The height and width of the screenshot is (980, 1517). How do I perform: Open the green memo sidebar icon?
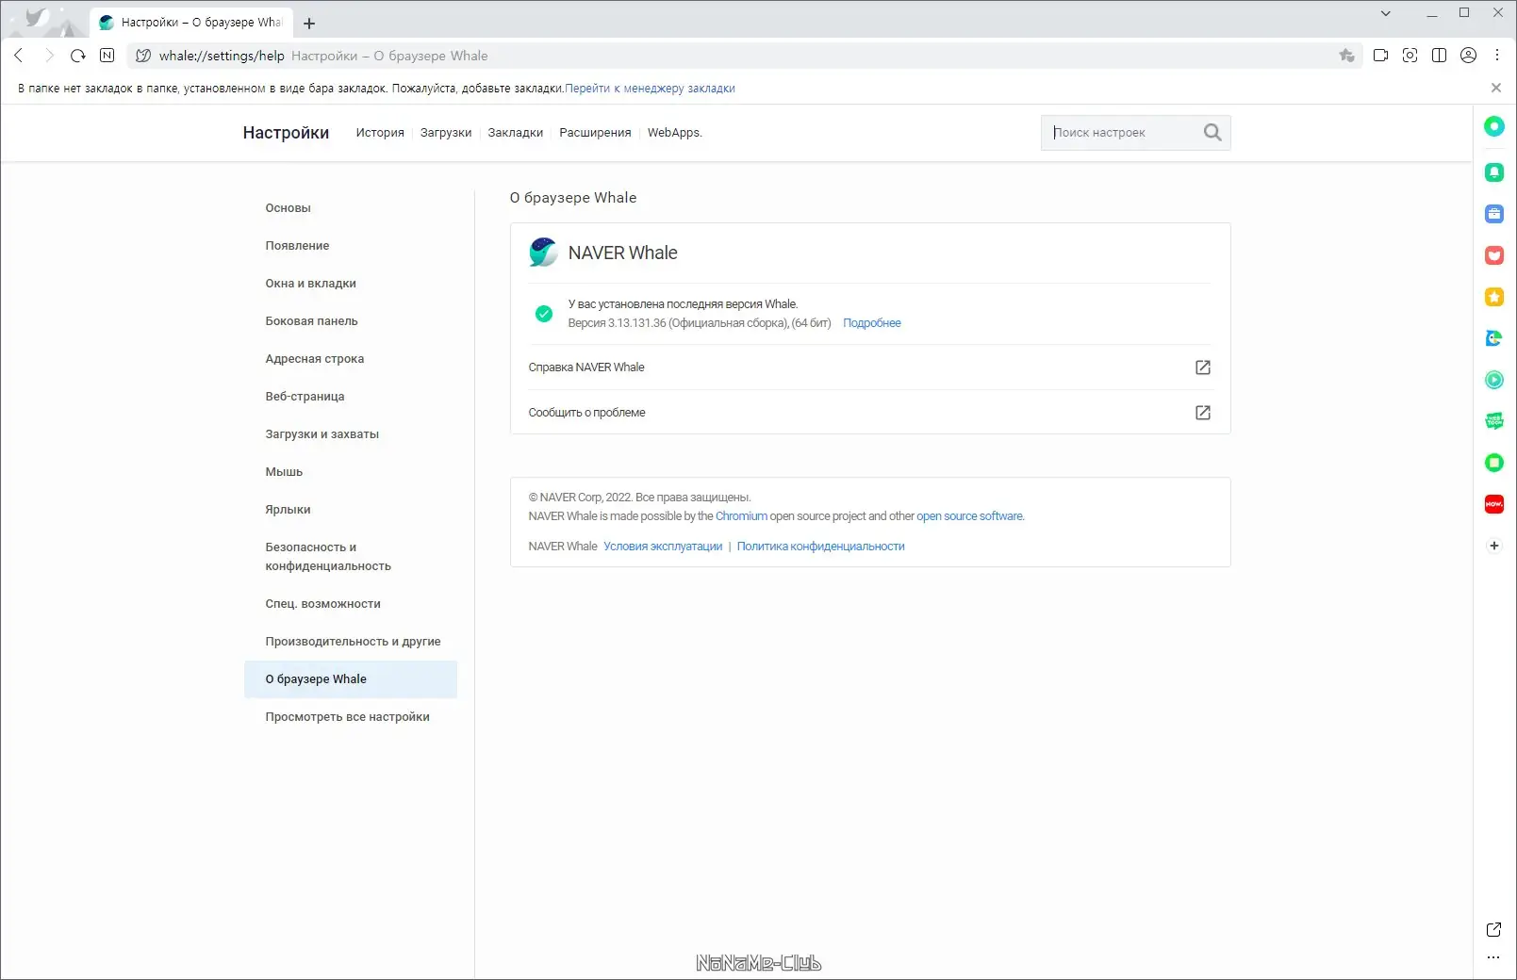point(1494,463)
